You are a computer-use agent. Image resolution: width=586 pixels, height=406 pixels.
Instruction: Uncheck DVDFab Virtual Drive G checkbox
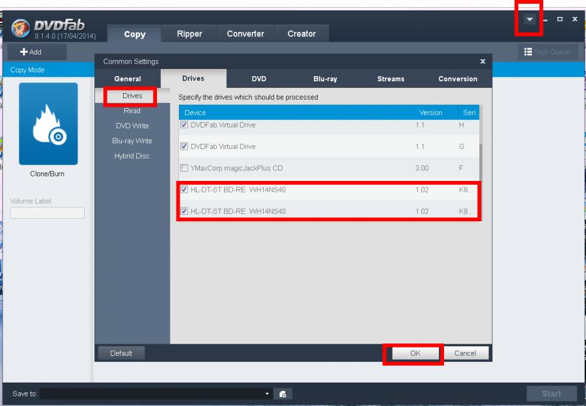pyautogui.click(x=184, y=146)
